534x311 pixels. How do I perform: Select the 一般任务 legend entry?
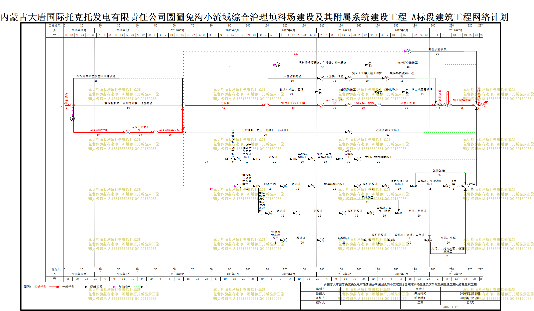coord(68,287)
